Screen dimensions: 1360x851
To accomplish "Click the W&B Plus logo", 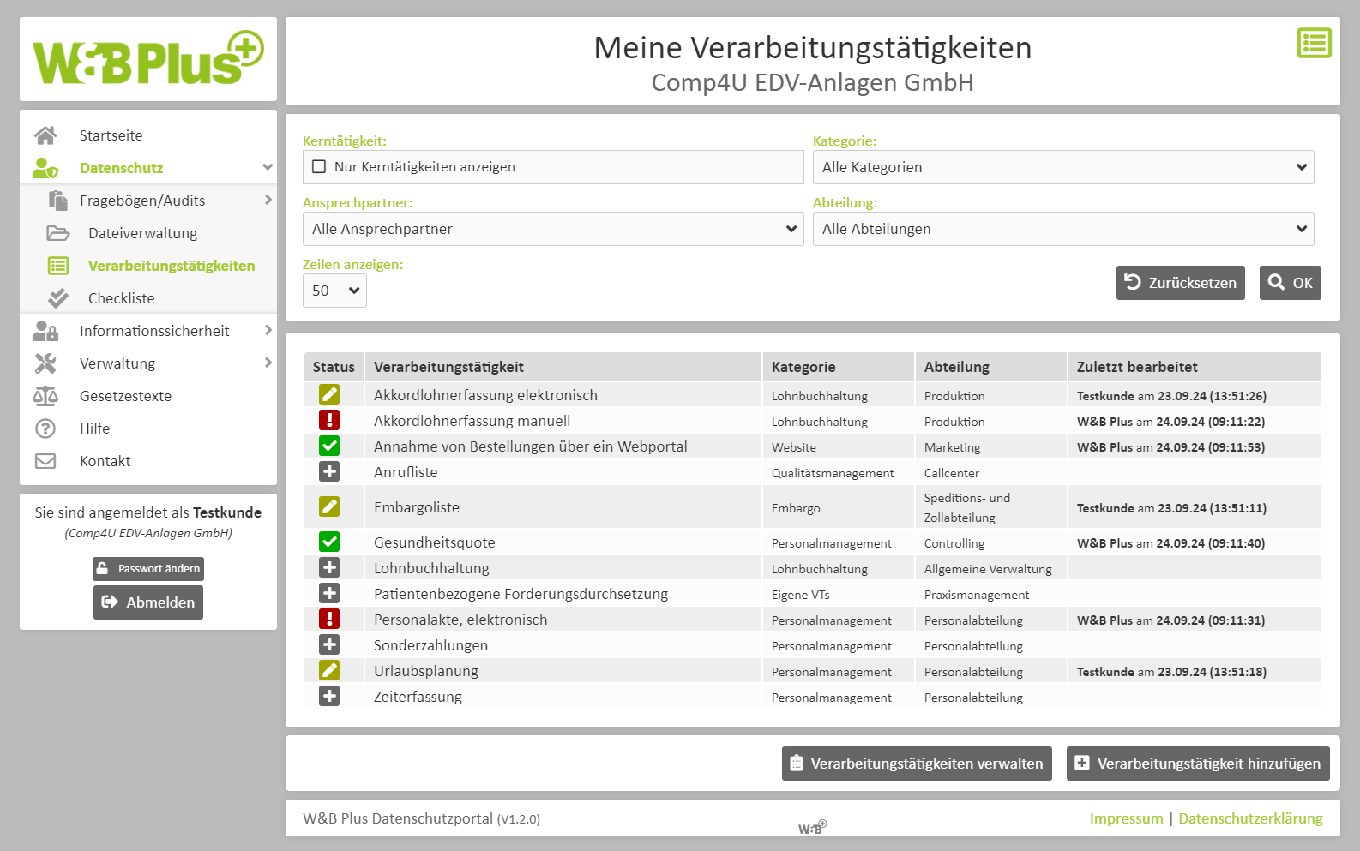I will [x=148, y=59].
